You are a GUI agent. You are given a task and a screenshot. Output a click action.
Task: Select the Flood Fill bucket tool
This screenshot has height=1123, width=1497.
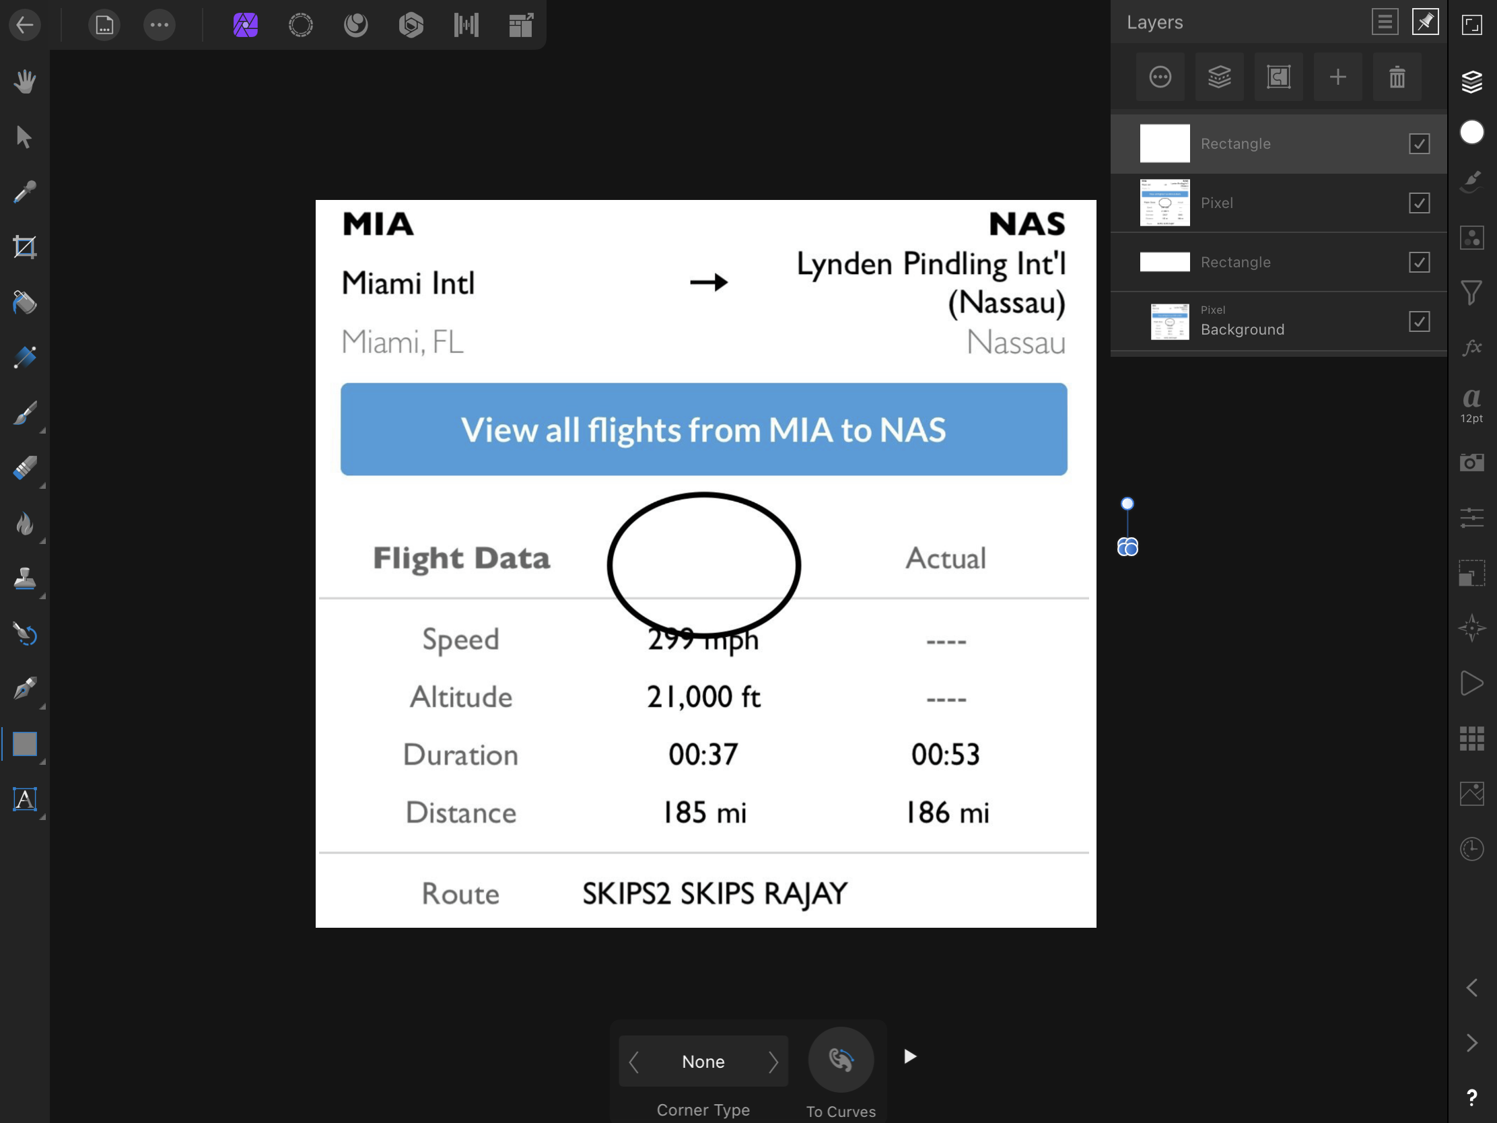[25, 302]
